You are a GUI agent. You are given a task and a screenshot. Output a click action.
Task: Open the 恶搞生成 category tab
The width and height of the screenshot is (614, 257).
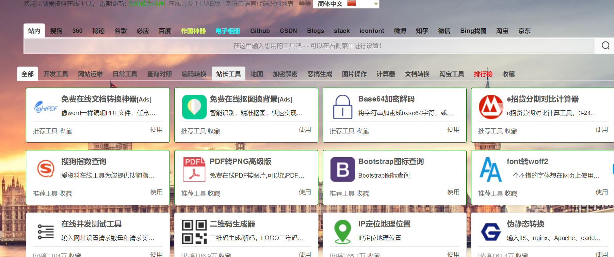[320, 74]
